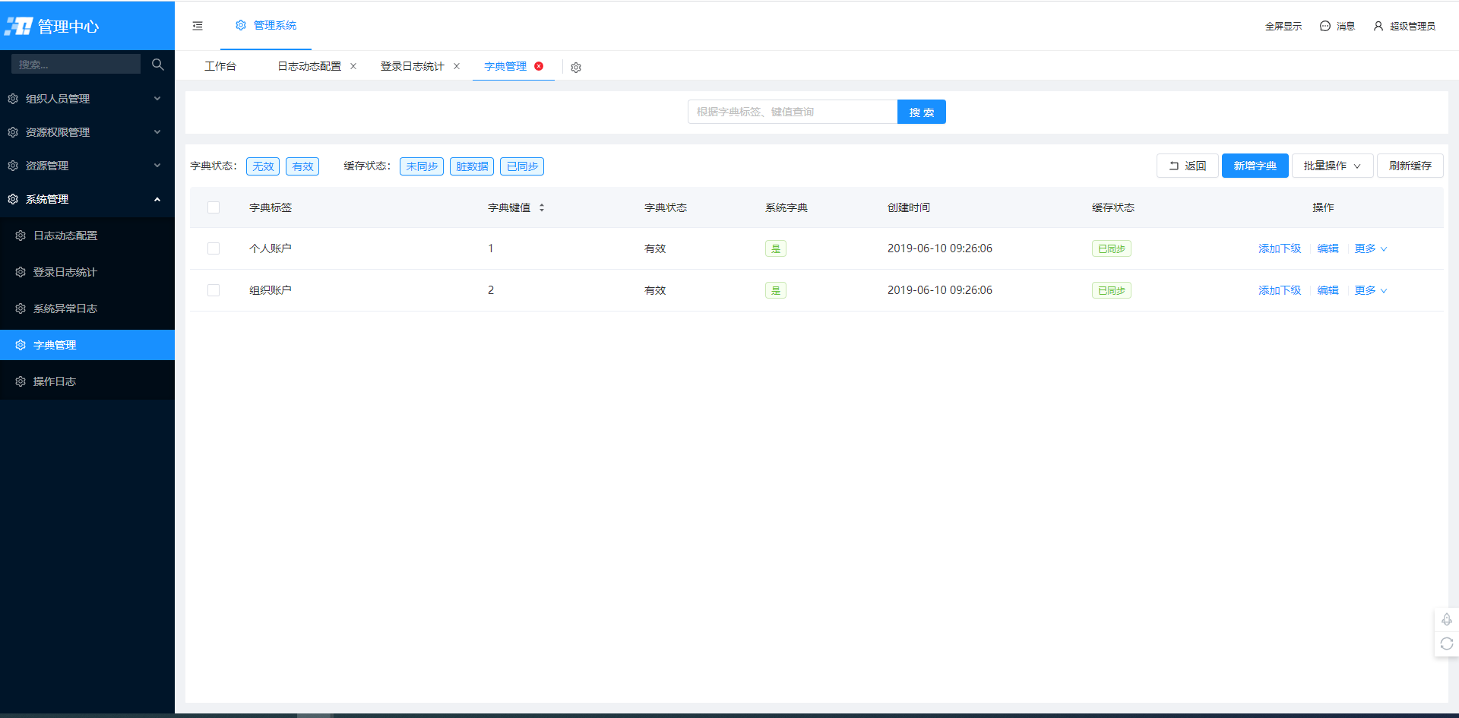This screenshot has height=718, width=1459.
Task: Switch to the 工作台 tab
Action: [x=220, y=66]
